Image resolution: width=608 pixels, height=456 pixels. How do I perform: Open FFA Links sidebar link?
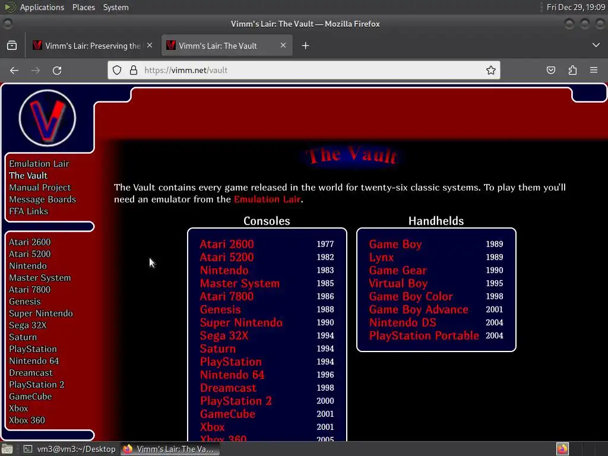click(28, 211)
